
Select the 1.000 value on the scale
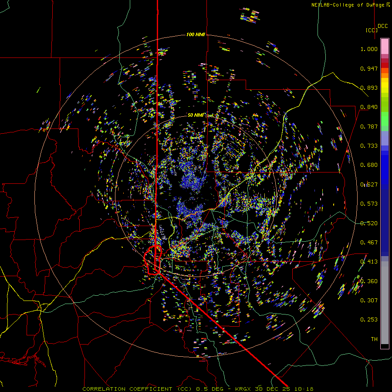(x=369, y=49)
